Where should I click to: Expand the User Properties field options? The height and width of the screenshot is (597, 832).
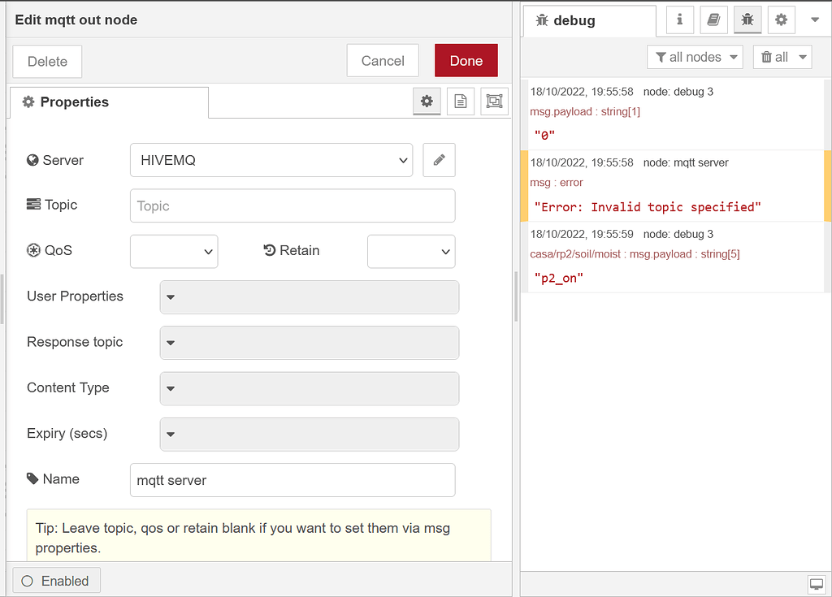pos(171,297)
